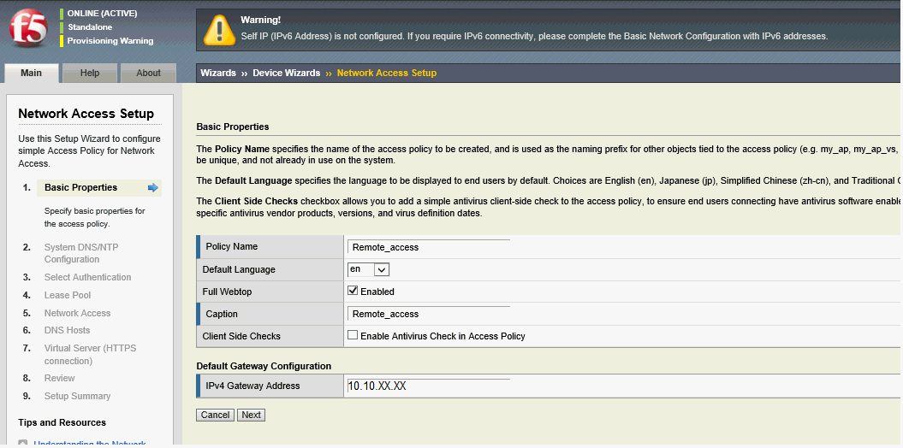Click the Caption text field
Screen dimensions: 903x448
point(428,314)
